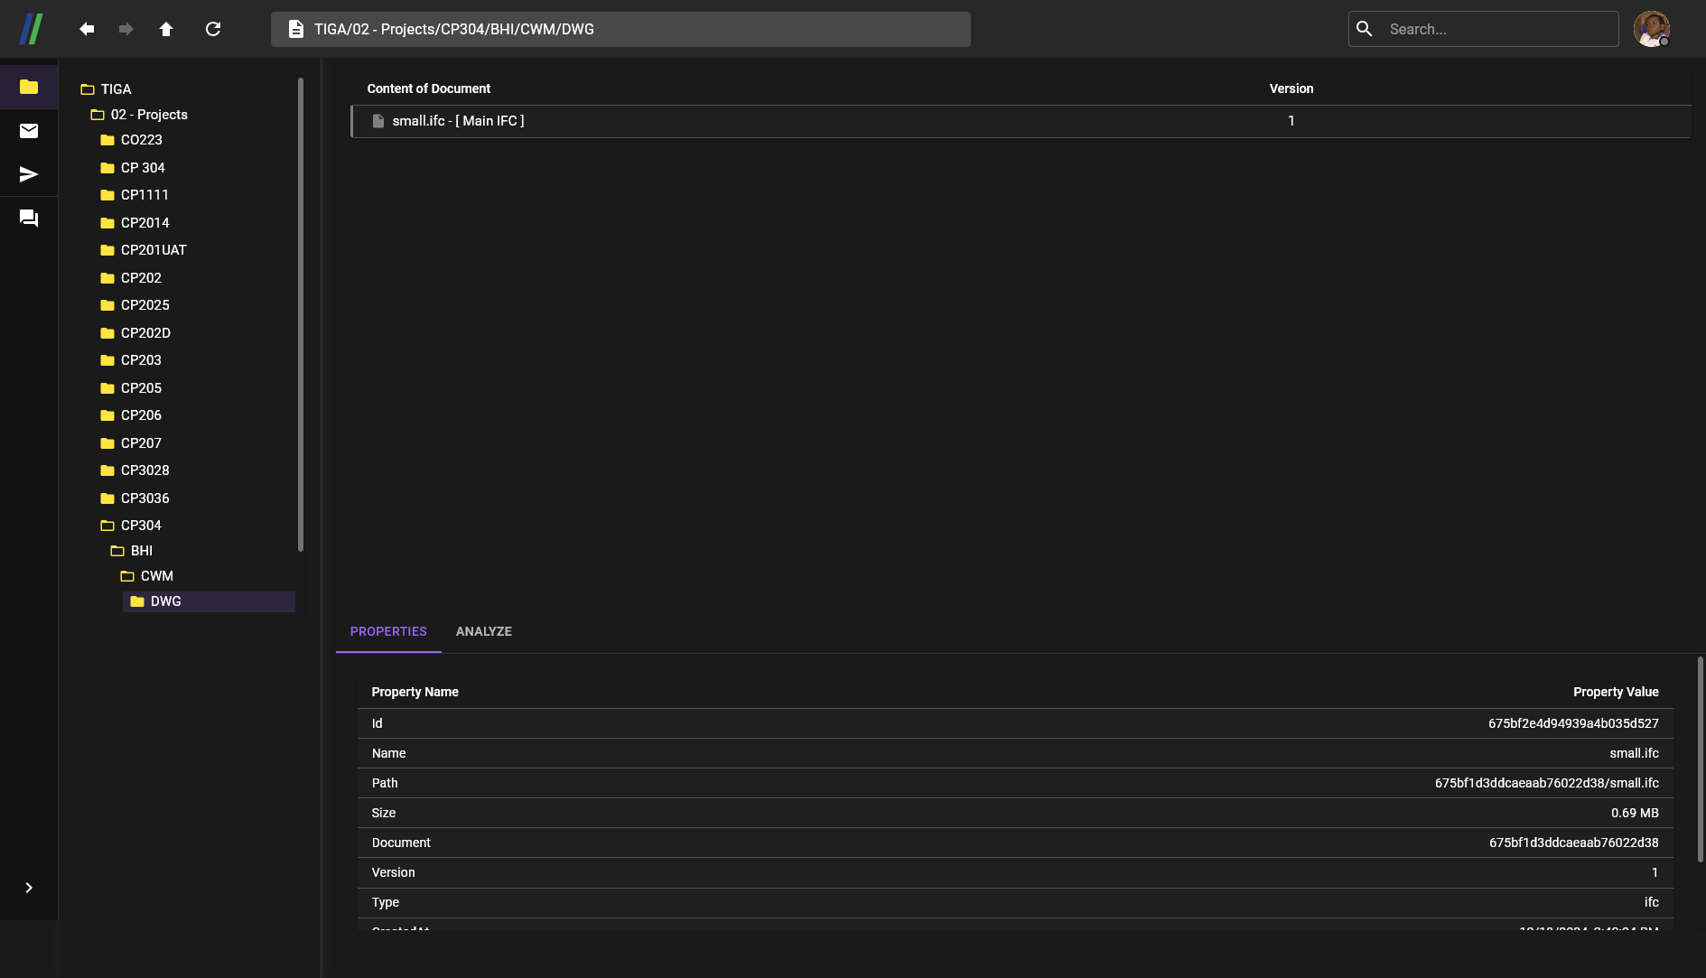1706x978 pixels.
Task: Go up one folder level
Action: coord(166,29)
